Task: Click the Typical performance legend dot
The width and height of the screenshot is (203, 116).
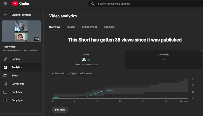Action: (x=69, y=73)
